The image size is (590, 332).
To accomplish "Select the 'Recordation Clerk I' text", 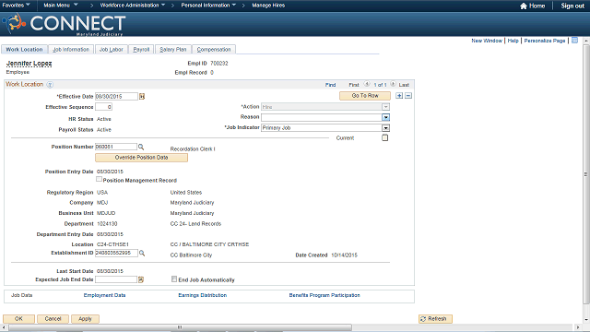I will point(193,149).
